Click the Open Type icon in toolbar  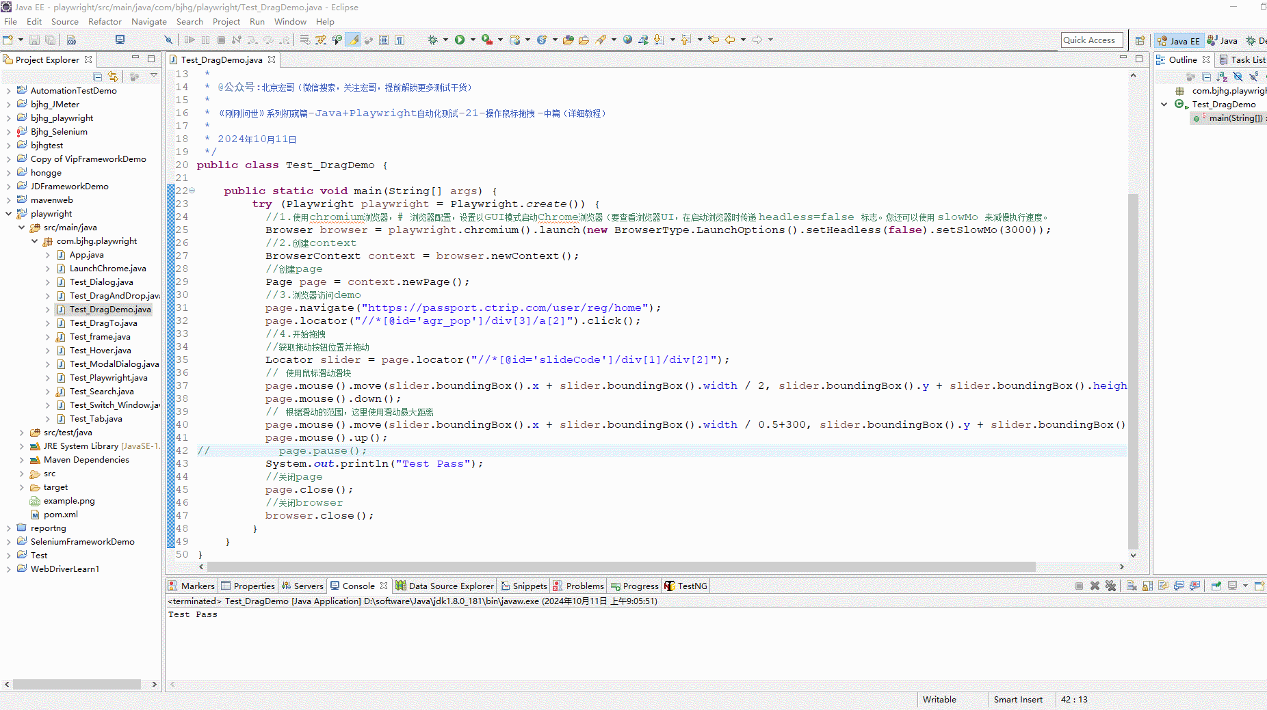click(x=568, y=40)
